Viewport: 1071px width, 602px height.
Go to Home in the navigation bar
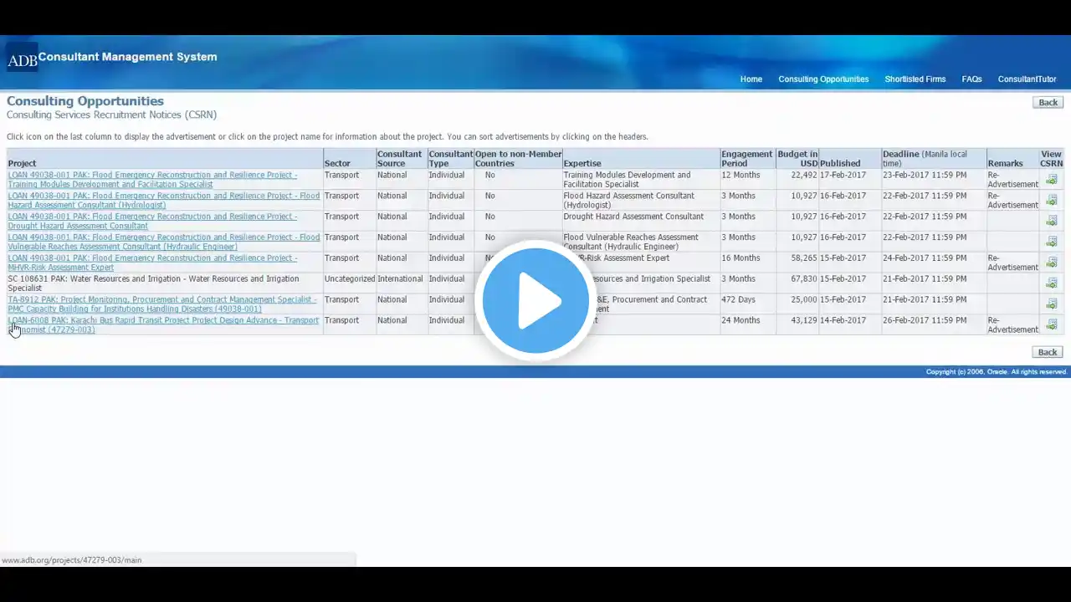(751, 79)
